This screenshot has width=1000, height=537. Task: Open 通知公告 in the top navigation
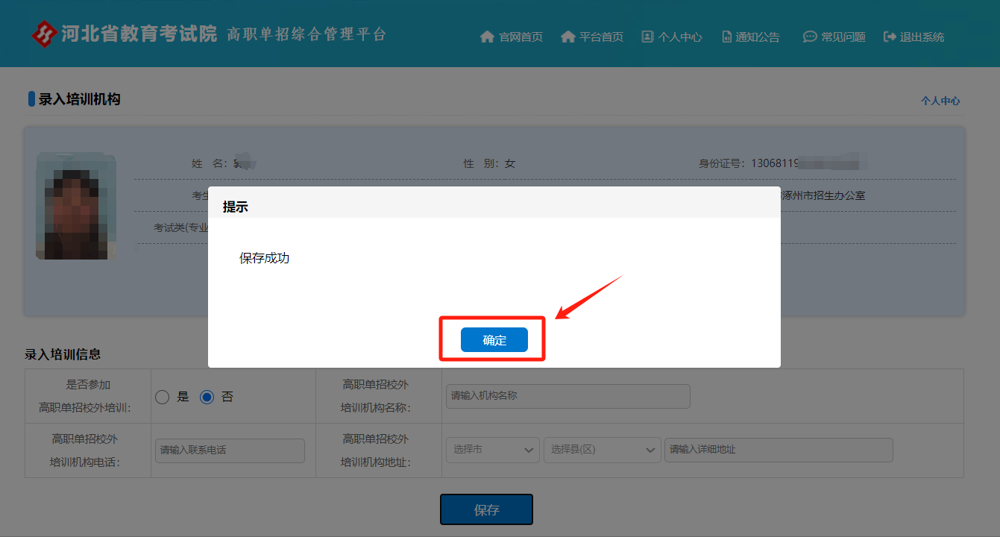[x=758, y=37]
